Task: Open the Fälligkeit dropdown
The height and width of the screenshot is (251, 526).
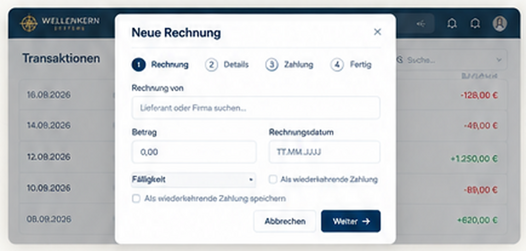Action: (x=194, y=179)
